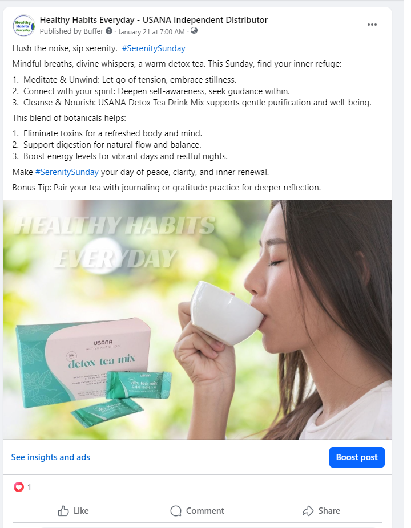The height and width of the screenshot is (528, 411).
Task: Click the thumbs-up Like icon
Action: pos(63,511)
